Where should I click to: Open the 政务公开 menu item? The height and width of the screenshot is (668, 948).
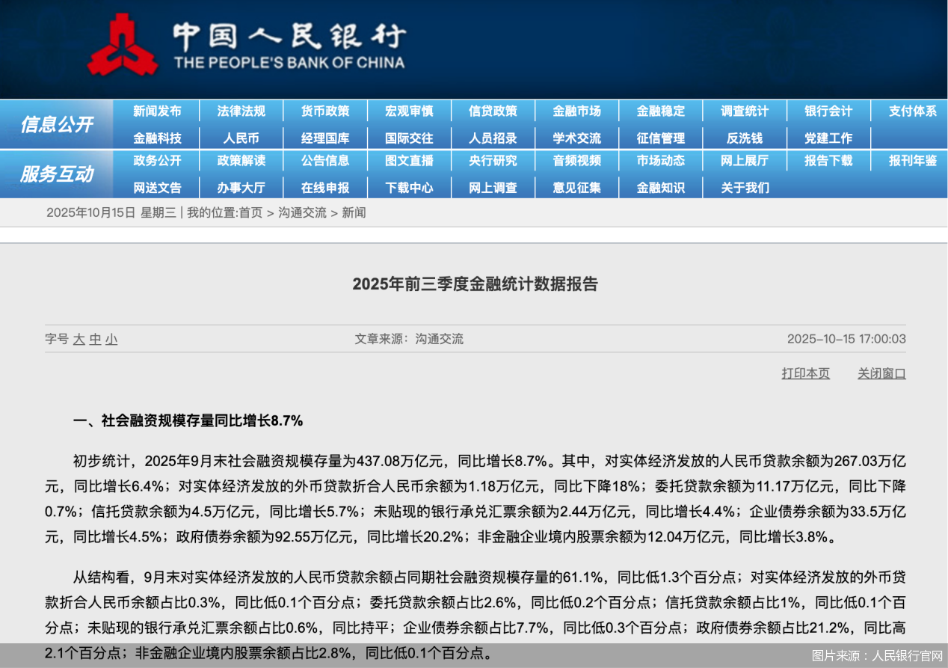point(158,161)
